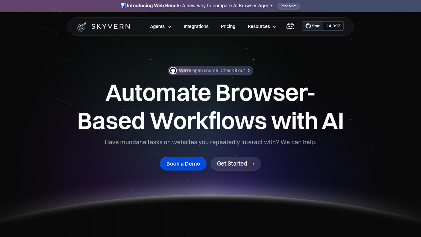
Task: Navigate to the Pricing page
Action: coord(228,26)
